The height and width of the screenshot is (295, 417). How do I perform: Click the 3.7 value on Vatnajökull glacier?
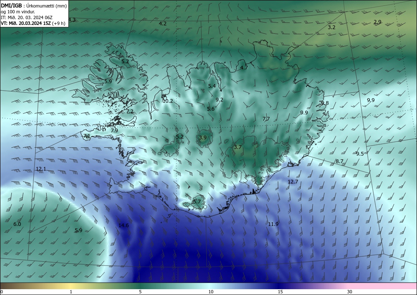pyautogui.click(x=238, y=147)
